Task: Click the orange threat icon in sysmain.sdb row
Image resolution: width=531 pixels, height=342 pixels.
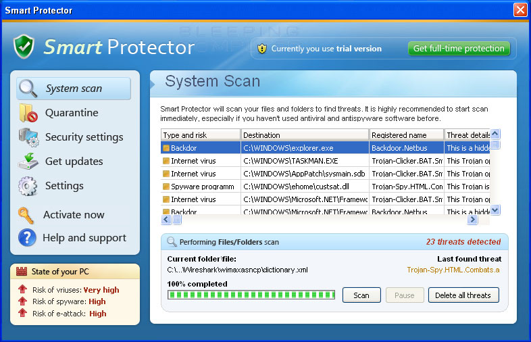Action: click(x=166, y=174)
